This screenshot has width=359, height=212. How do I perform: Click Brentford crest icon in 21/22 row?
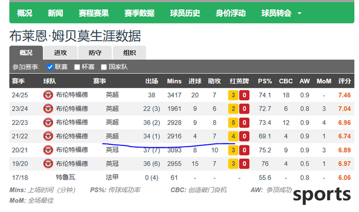pyautogui.click(x=48, y=136)
